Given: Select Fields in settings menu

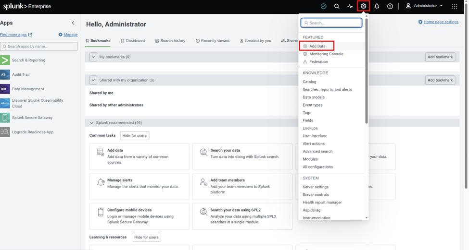Looking at the screenshot, I should [x=308, y=120].
